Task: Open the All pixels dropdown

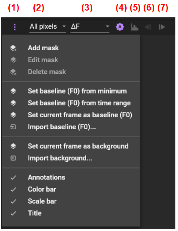Action: (x=47, y=27)
